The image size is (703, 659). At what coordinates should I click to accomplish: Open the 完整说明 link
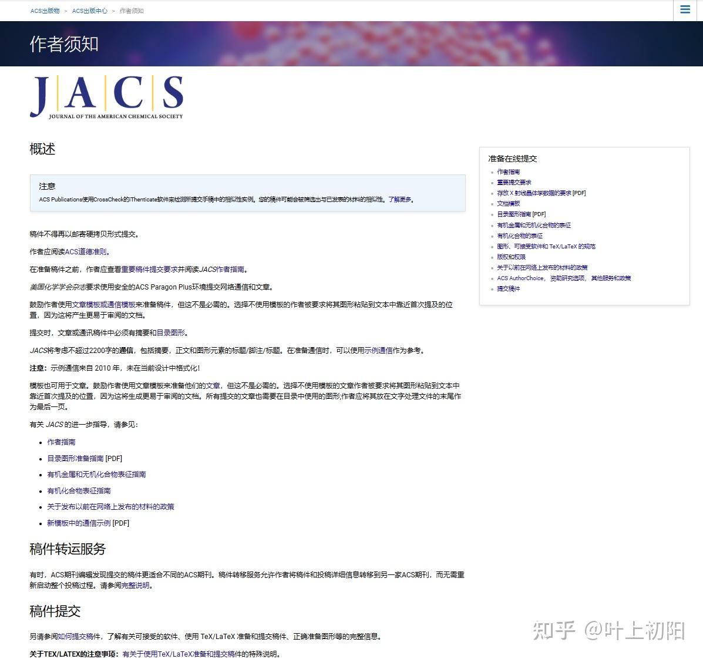[x=136, y=586]
